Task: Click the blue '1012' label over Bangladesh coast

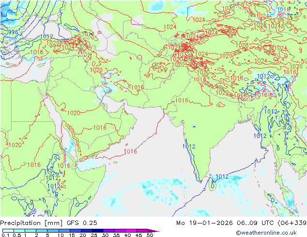Action: point(260,136)
